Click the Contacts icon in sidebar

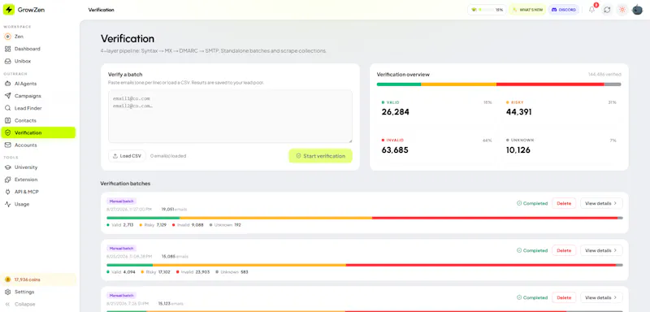7,120
